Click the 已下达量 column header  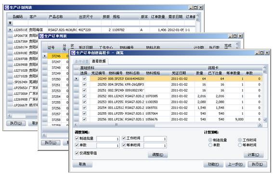click(x=215, y=73)
